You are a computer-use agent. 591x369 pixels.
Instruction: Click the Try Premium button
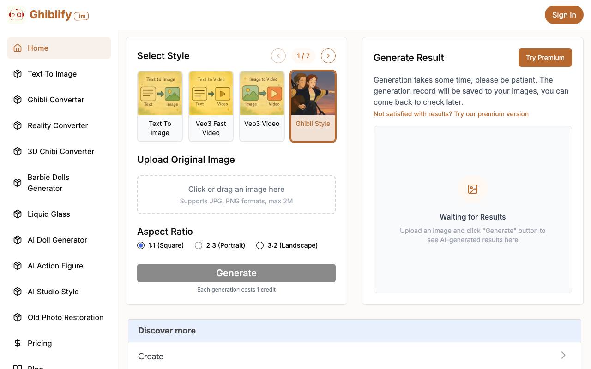545,58
